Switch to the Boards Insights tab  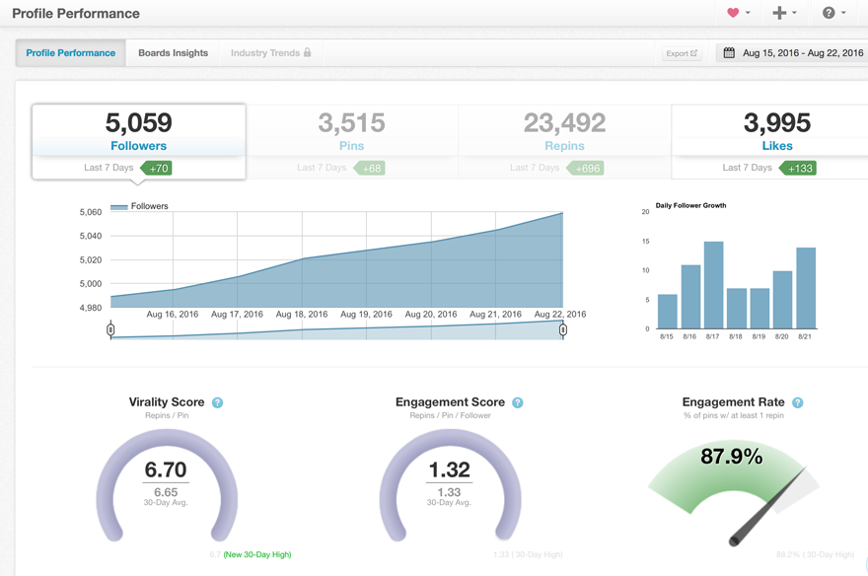tap(173, 53)
